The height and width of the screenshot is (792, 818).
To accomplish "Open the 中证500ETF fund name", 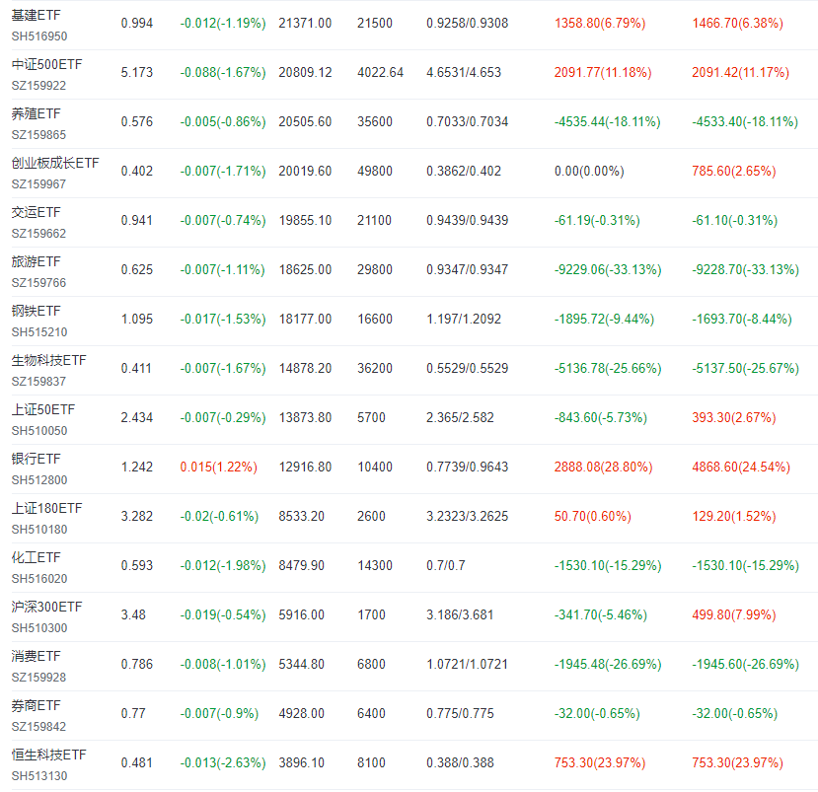I will (x=47, y=65).
